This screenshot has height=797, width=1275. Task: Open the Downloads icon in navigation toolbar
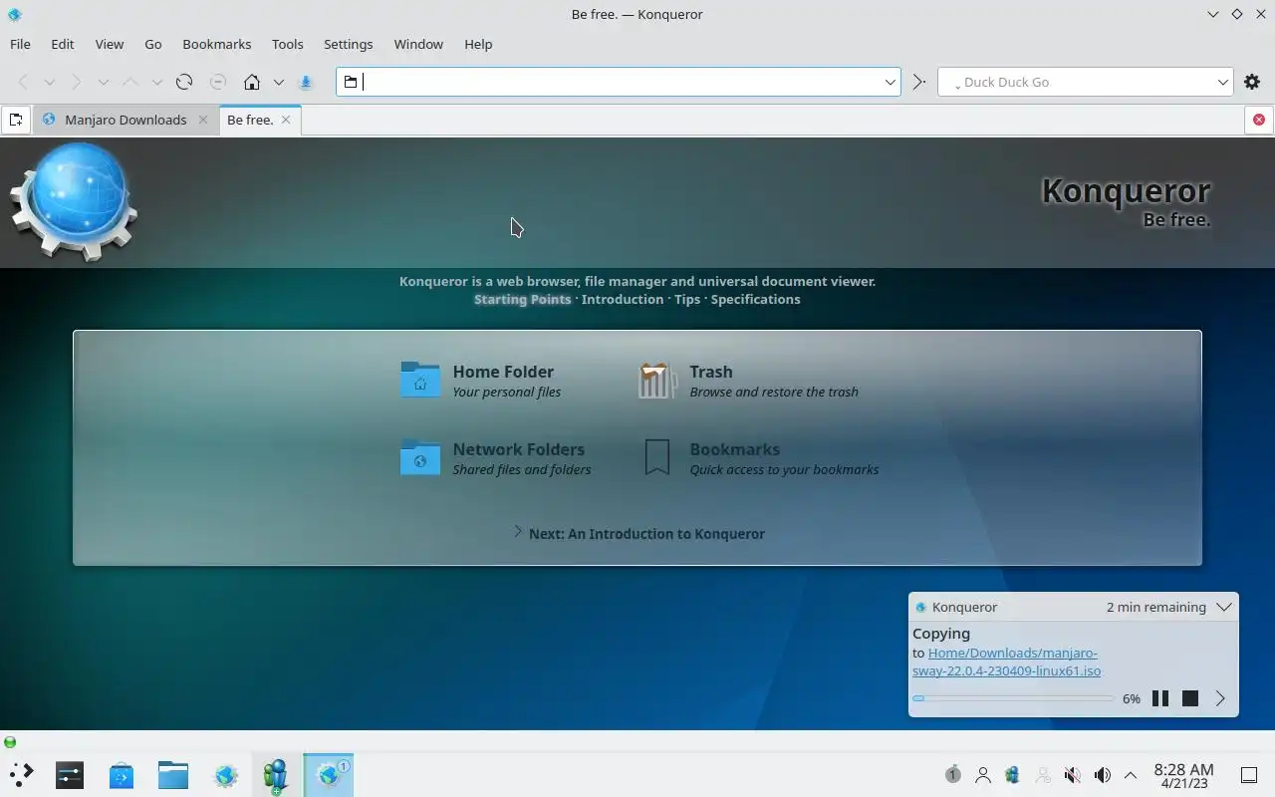coord(306,82)
